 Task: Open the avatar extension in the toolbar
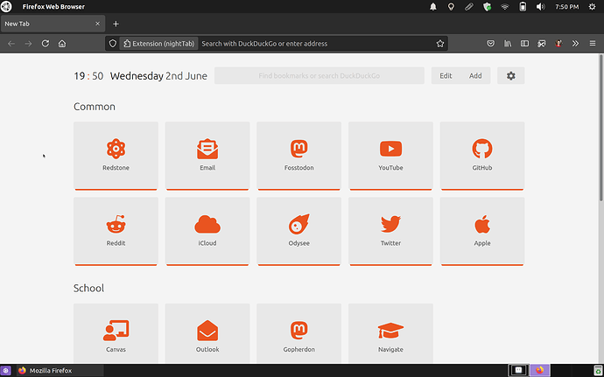tap(558, 44)
